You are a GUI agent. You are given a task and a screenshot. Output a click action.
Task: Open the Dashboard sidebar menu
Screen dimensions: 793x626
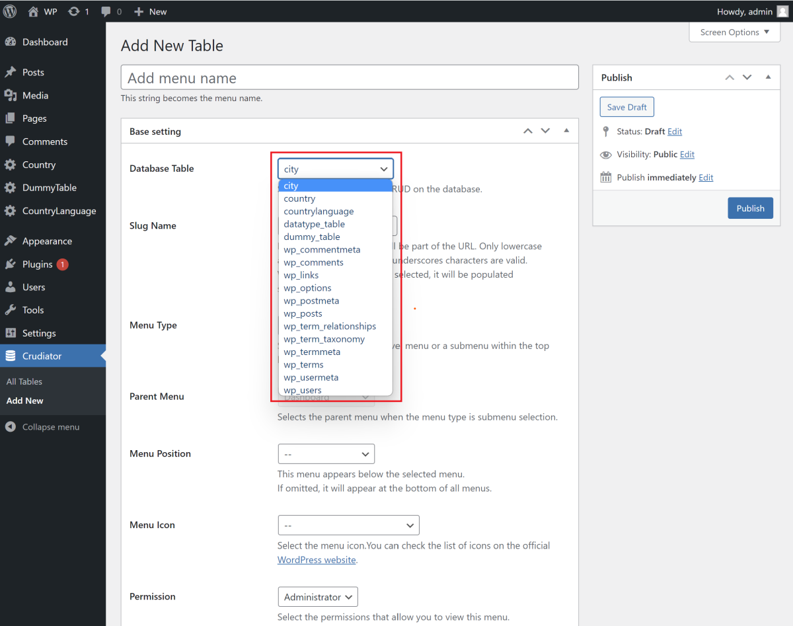pyautogui.click(x=45, y=42)
